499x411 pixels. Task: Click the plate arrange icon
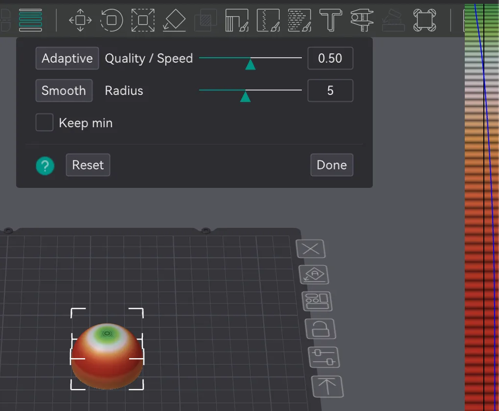click(317, 301)
